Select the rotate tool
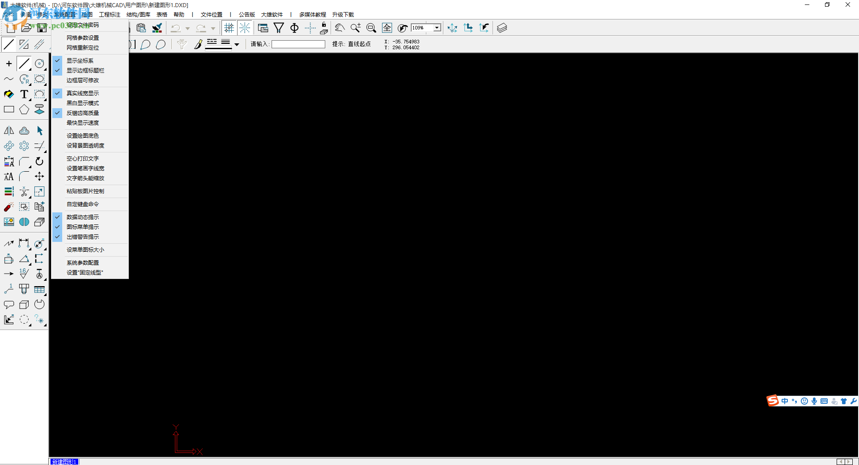This screenshot has width=859, height=465. (40, 161)
